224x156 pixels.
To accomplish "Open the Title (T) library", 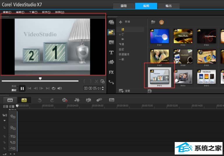I will pos(111,52).
